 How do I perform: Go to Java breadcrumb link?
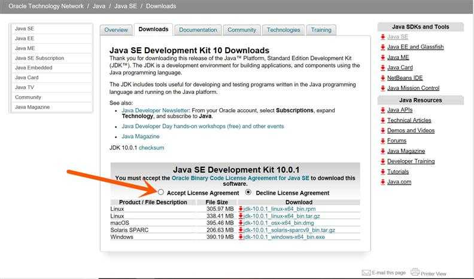99,6
